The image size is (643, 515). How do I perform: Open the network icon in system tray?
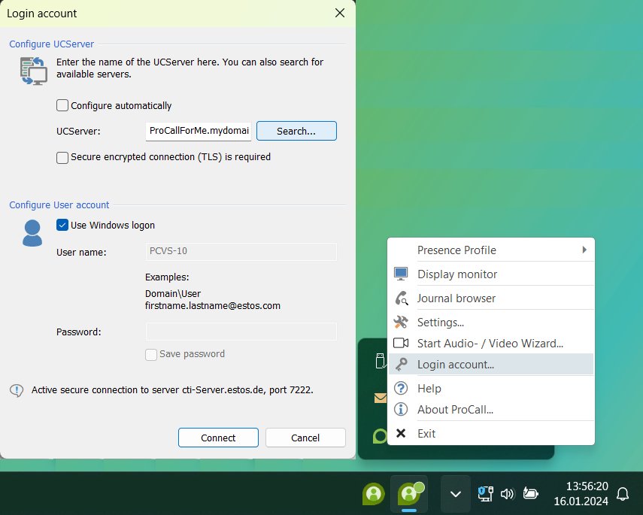(485, 494)
